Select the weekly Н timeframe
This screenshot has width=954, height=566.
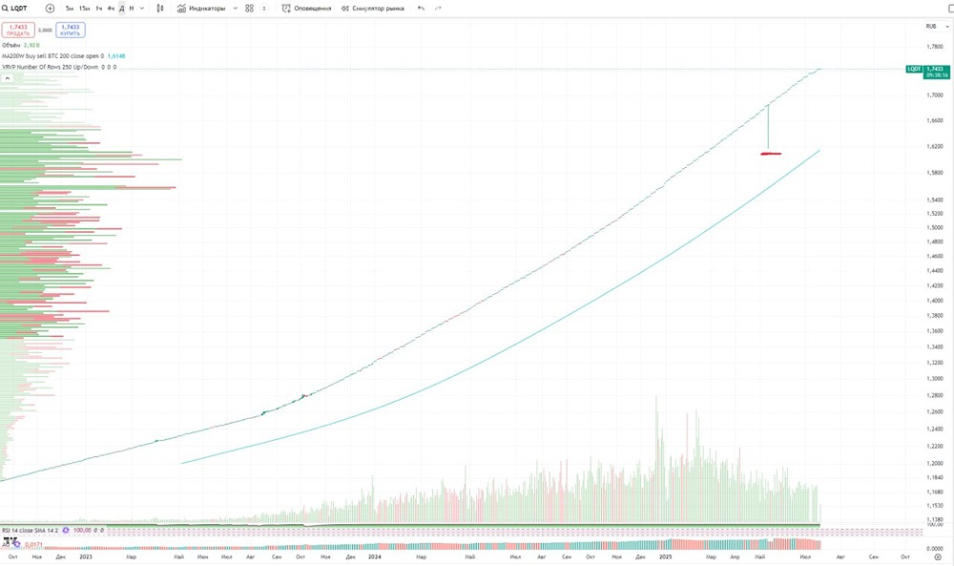coord(132,9)
